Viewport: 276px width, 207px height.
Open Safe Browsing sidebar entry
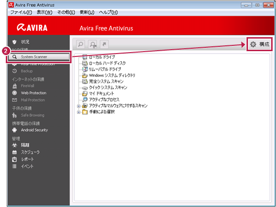(x=32, y=115)
